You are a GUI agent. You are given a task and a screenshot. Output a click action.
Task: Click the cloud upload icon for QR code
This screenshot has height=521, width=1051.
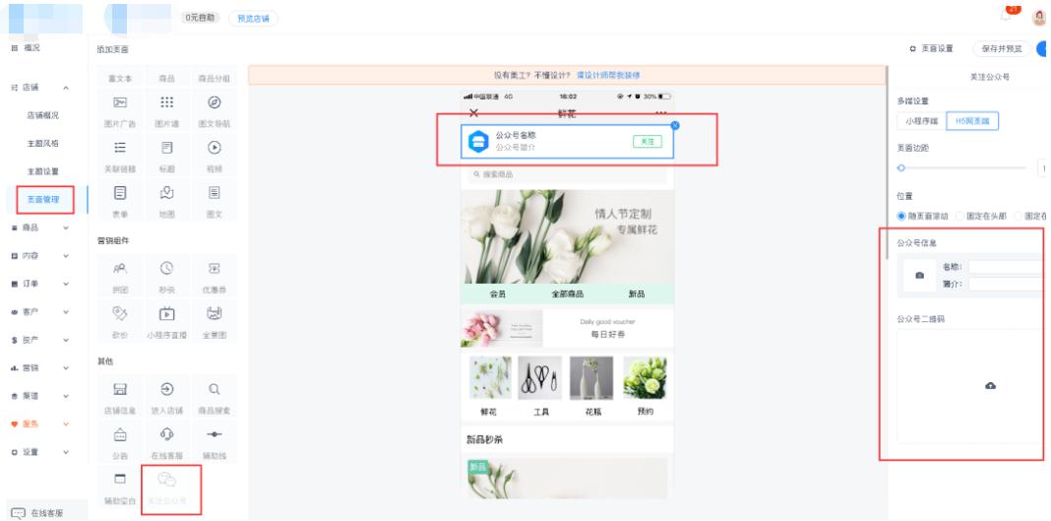click(x=991, y=385)
